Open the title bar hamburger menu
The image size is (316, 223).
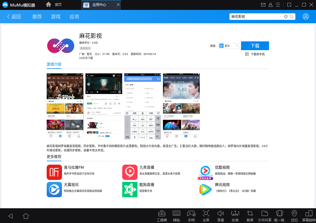pyautogui.click(x=278, y=5)
